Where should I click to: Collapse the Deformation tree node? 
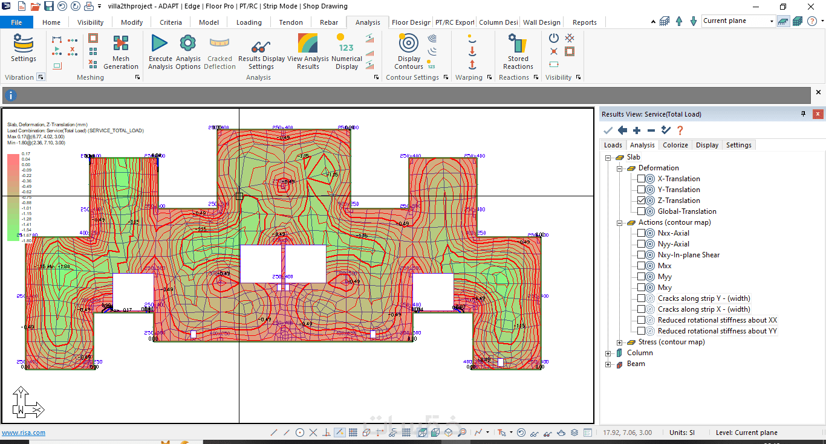tap(619, 169)
